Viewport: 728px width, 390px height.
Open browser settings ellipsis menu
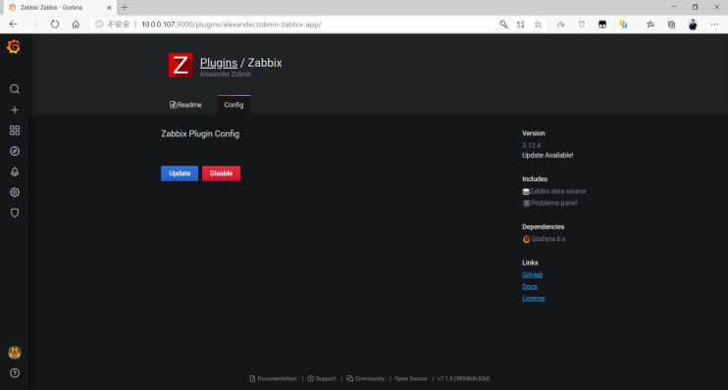click(x=714, y=24)
